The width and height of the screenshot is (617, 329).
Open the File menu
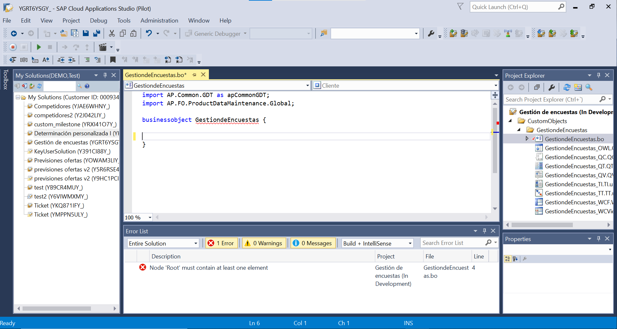[x=7, y=20]
